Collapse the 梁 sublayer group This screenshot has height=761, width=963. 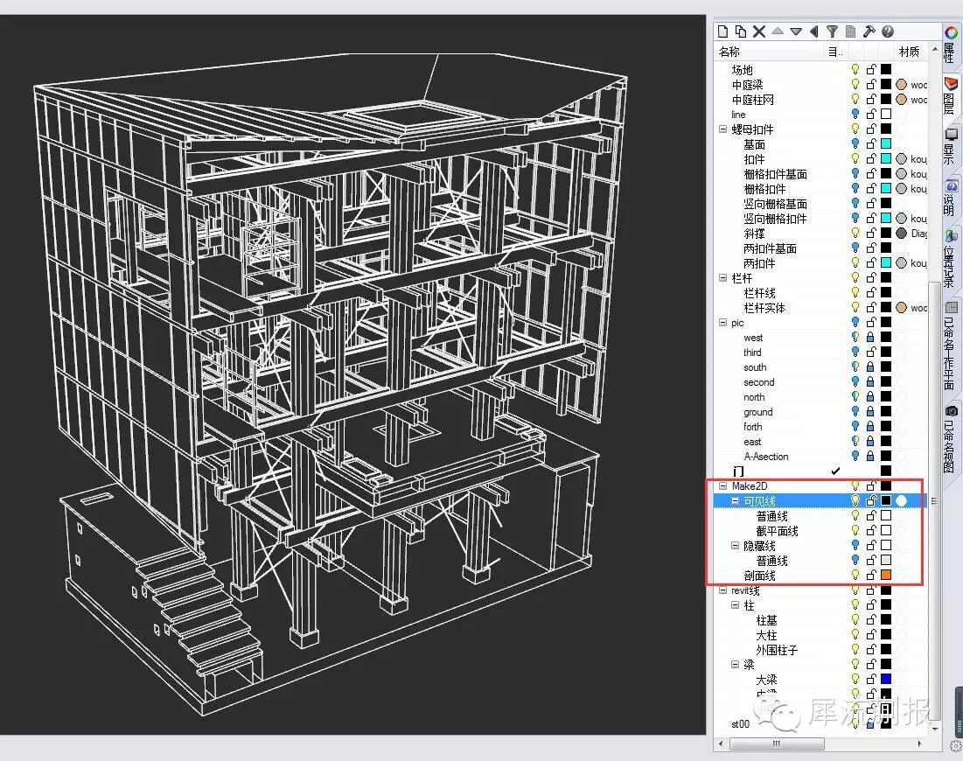tap(735, 665)
